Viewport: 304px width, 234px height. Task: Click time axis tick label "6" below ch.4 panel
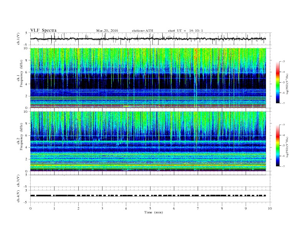click(174, 208)
